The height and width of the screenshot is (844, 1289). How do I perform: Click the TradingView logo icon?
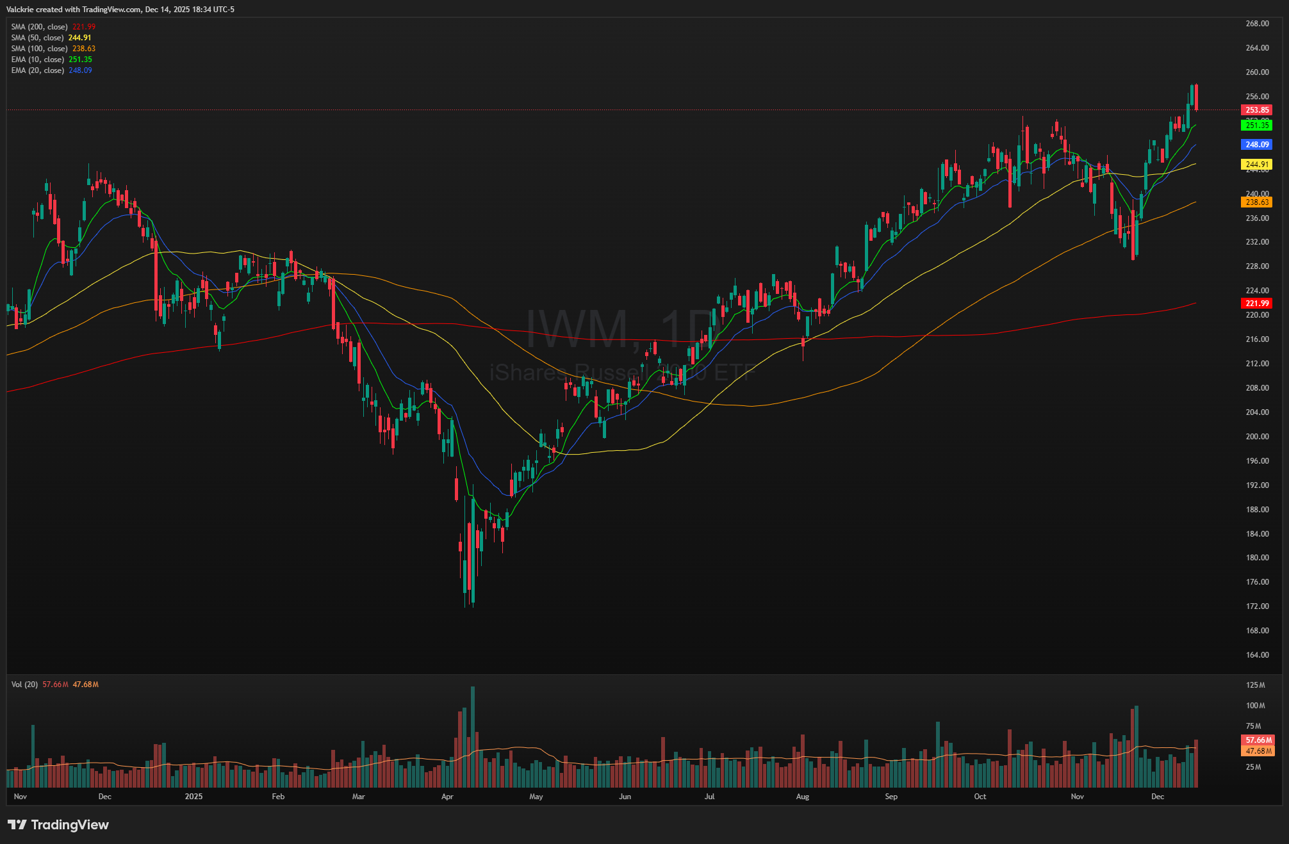(17, 825)
